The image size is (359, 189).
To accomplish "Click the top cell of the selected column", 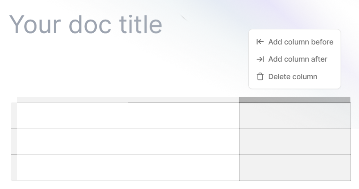I will click(295, 116).
